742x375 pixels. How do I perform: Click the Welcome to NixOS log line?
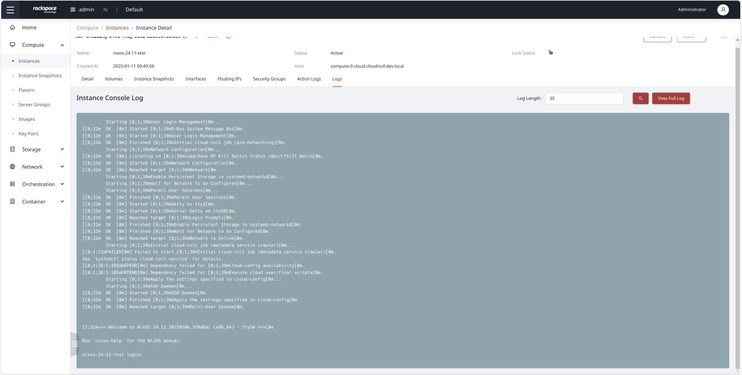[x=177, y=327]
